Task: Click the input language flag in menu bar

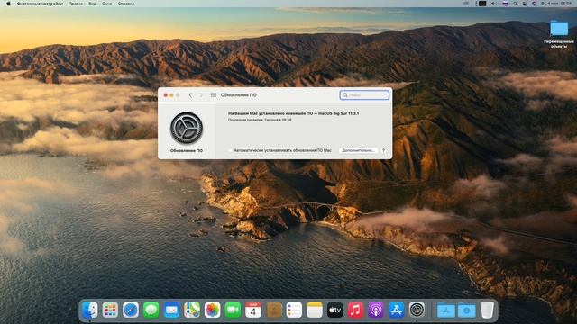Action: coord(505,4)
